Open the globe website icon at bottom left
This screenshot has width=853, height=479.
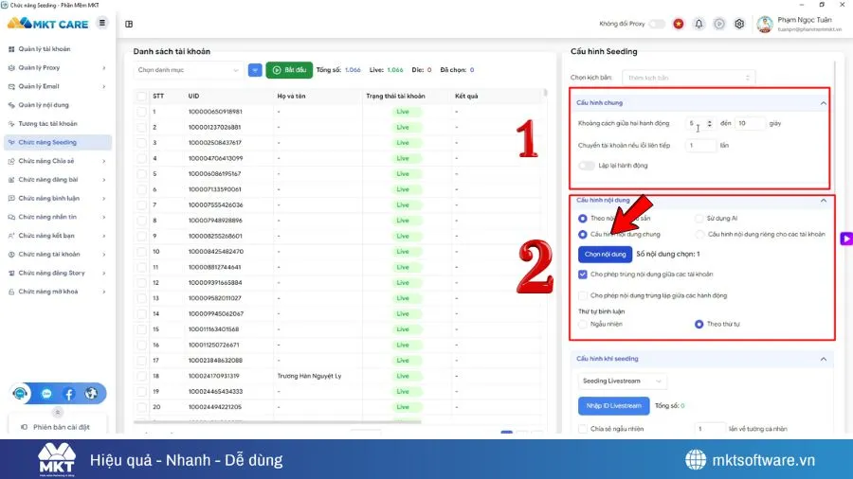pyautogui.click(x=91, y=393)
